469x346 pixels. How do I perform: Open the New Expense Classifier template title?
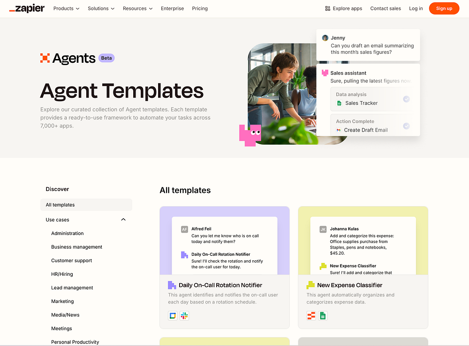tap(350, 285)
